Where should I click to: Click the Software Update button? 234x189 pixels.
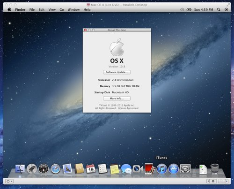[117, 72]
